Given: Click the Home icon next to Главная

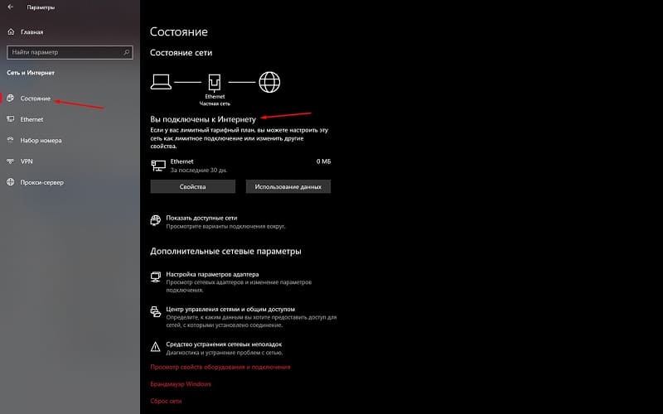Looking at the screenshot, I should 10,32.
